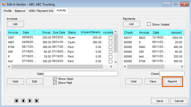Save vendor changes
Viewport: 191px width, 107px height.
coord(160,101)
